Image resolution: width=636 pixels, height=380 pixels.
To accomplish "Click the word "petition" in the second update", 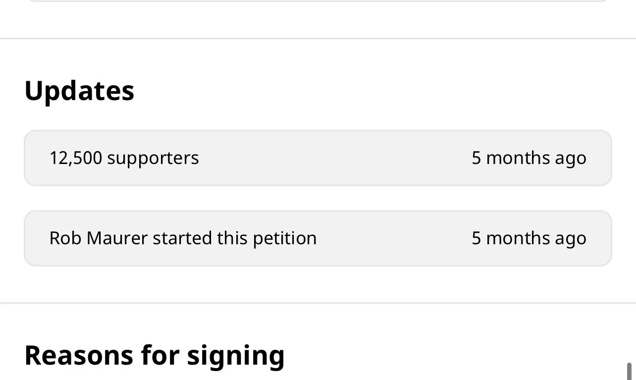I will point(284,238).
